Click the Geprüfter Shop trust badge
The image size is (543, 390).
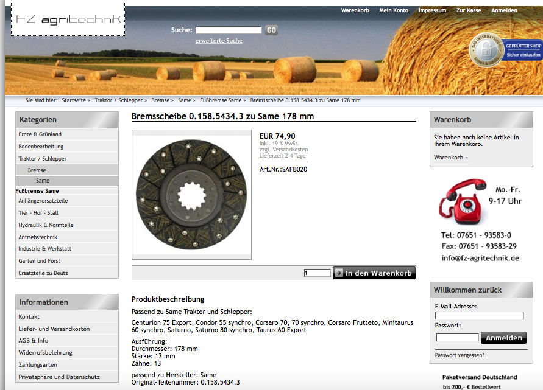[505, 50]
